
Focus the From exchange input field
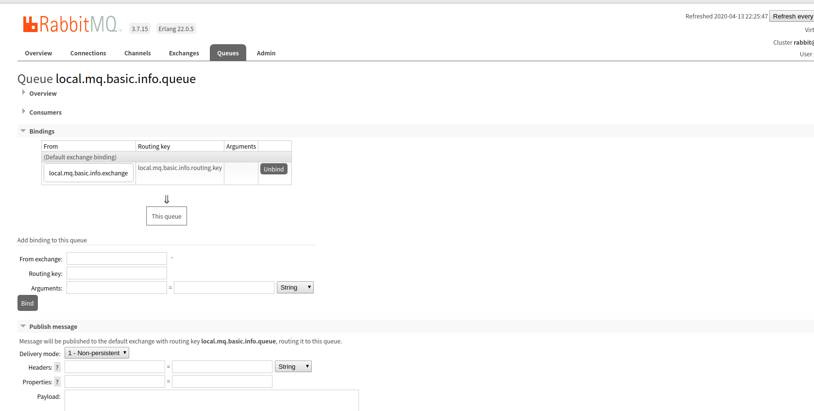117,258
